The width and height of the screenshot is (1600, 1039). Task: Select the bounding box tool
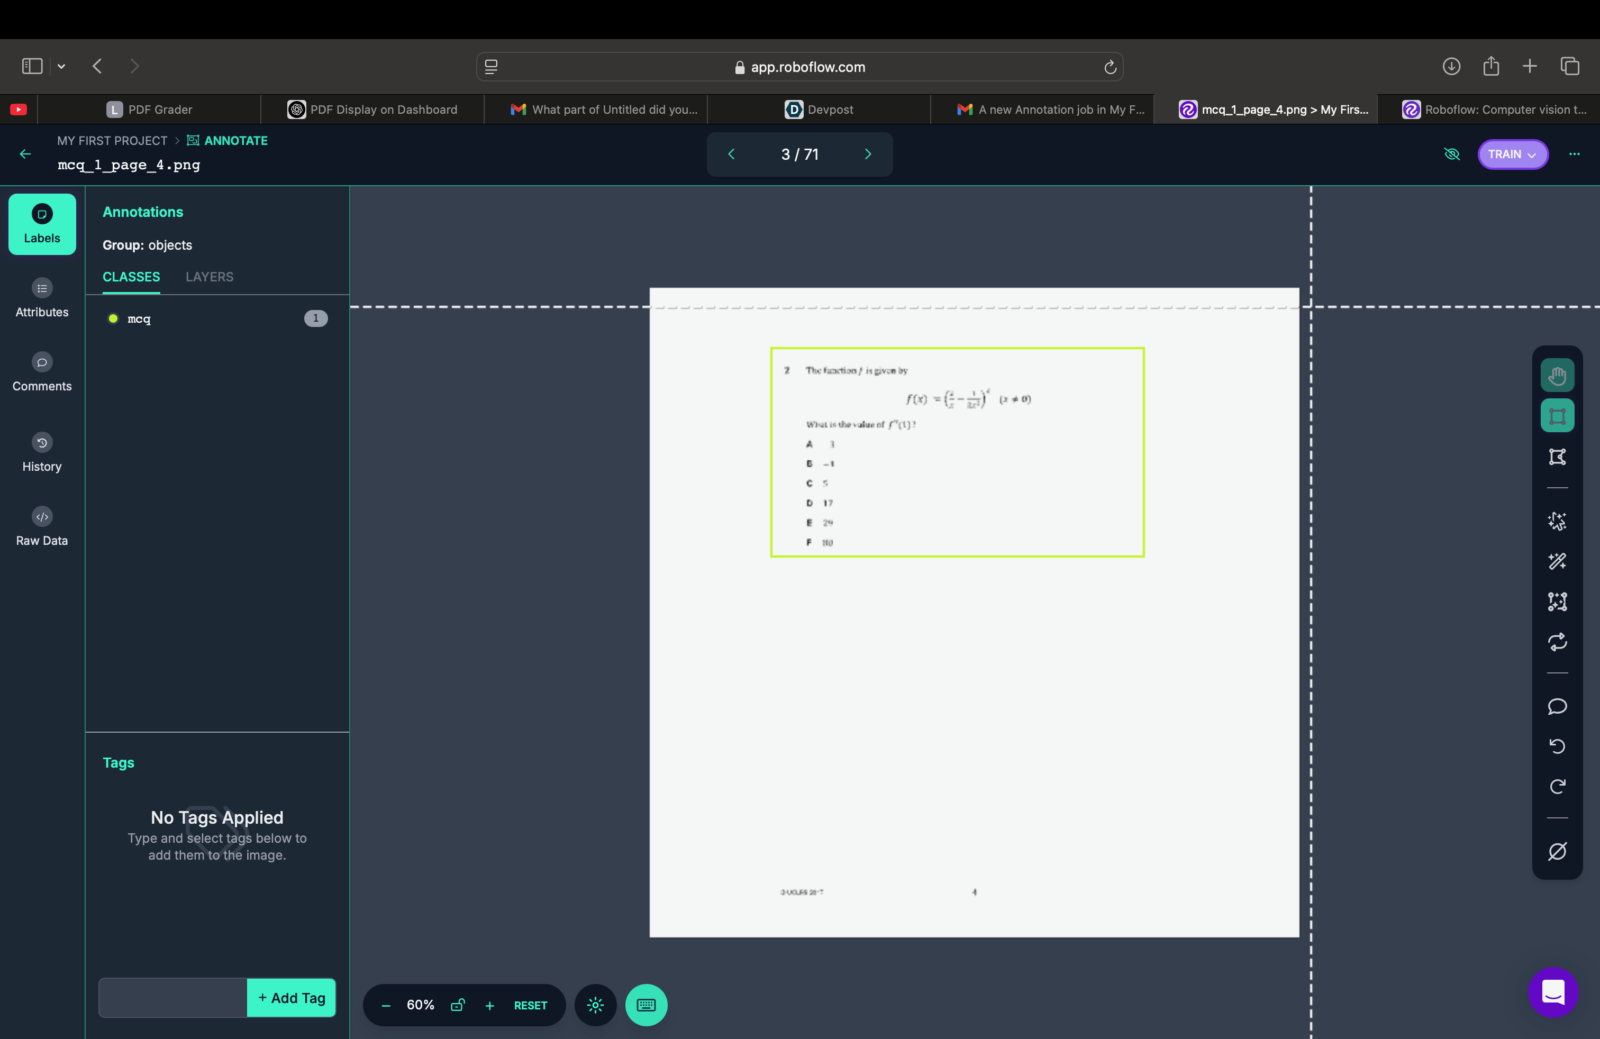point(1557,416)
